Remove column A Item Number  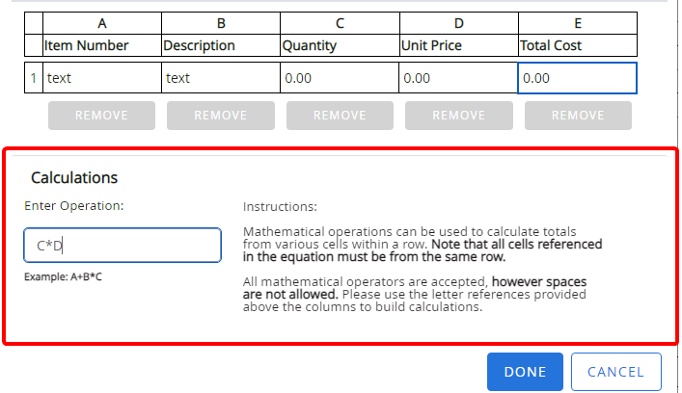(x=101, y=116)
